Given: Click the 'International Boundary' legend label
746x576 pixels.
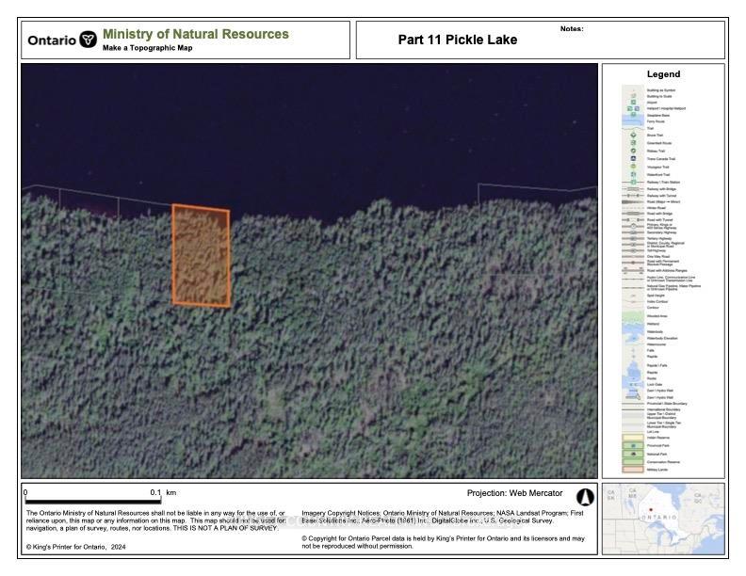Looking at the screenshot, I should point(663,409).
